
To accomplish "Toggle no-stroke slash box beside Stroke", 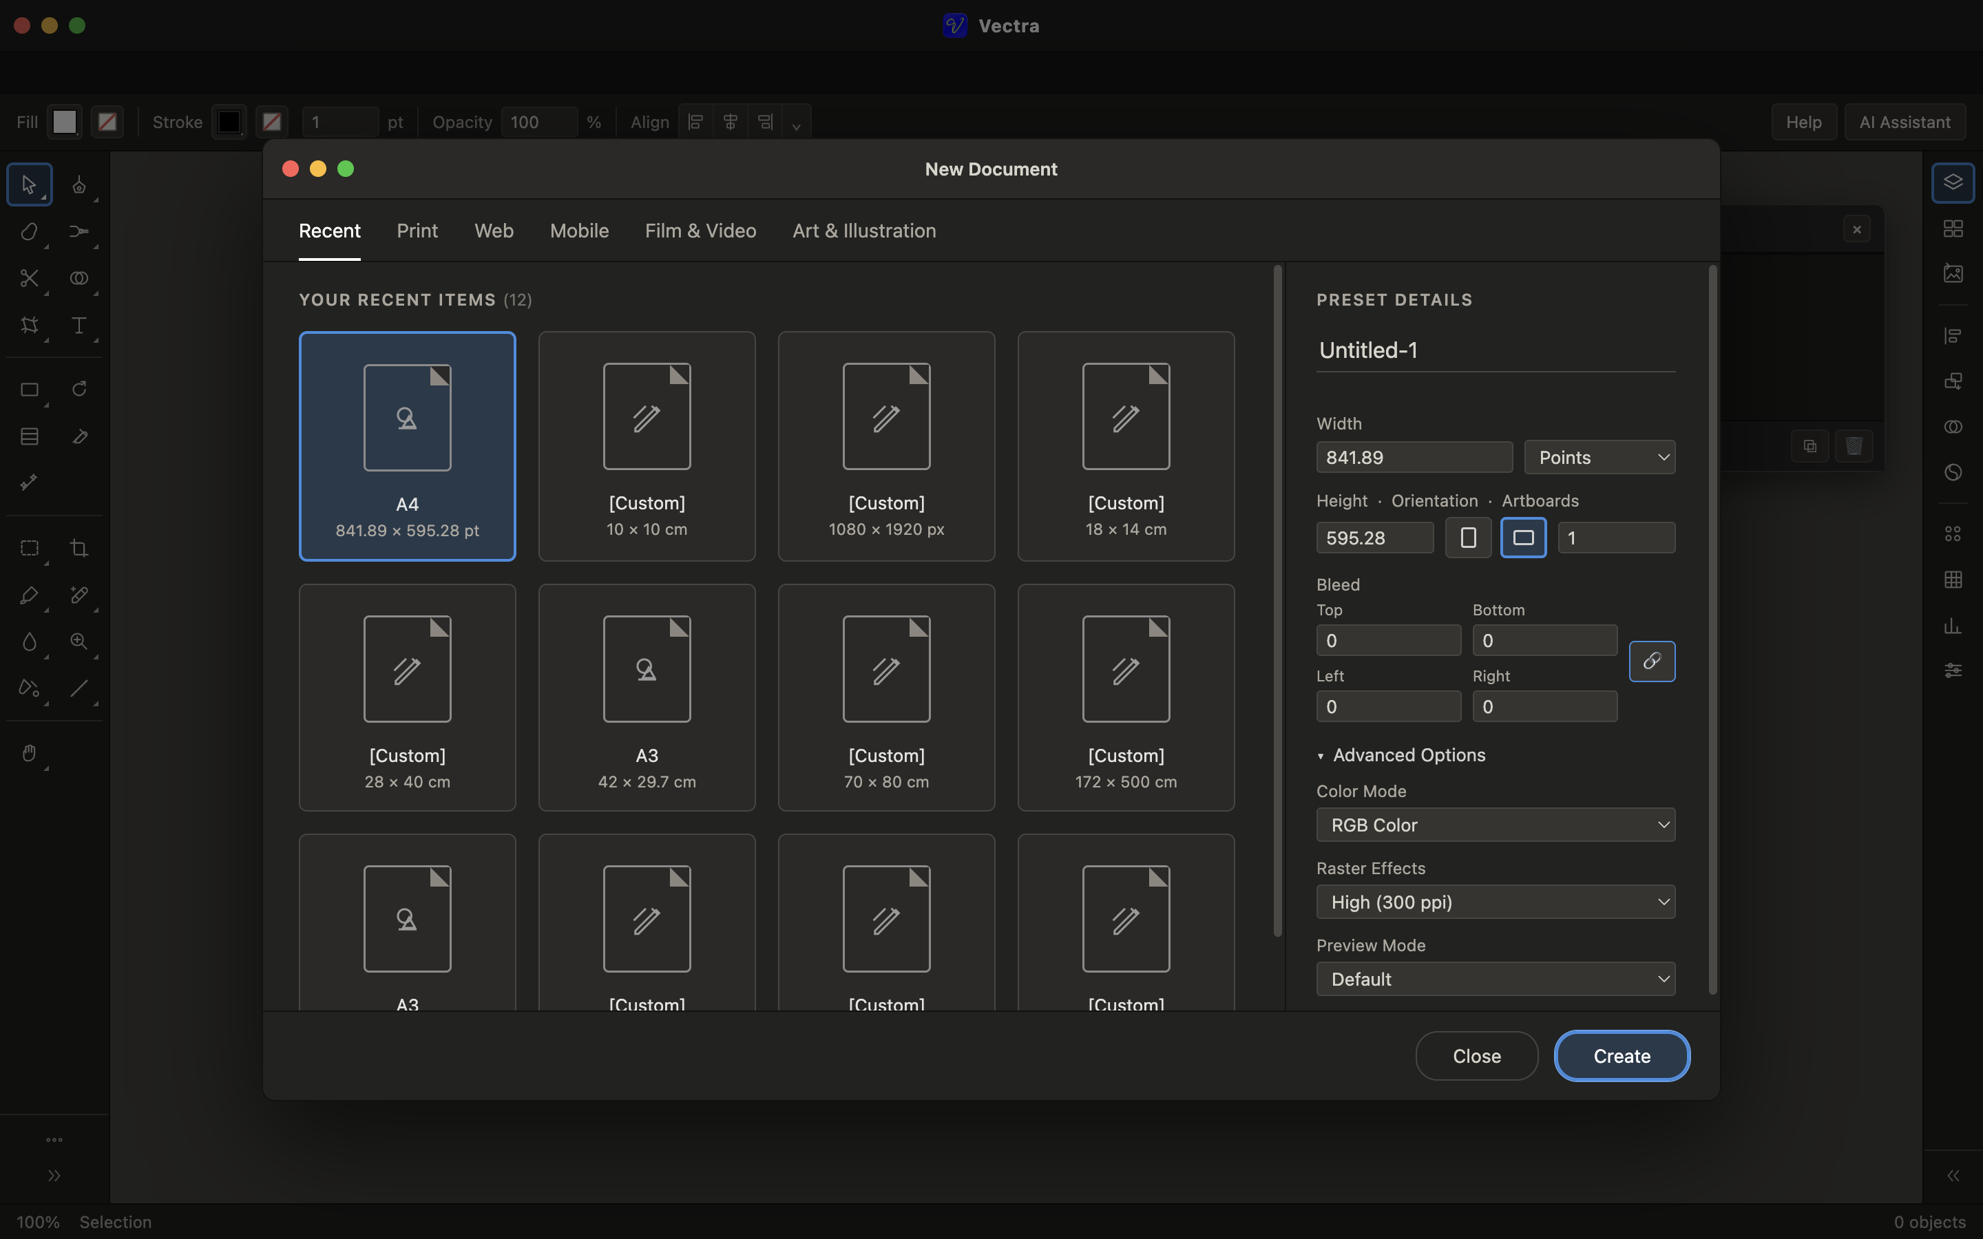I will (271, 122).
